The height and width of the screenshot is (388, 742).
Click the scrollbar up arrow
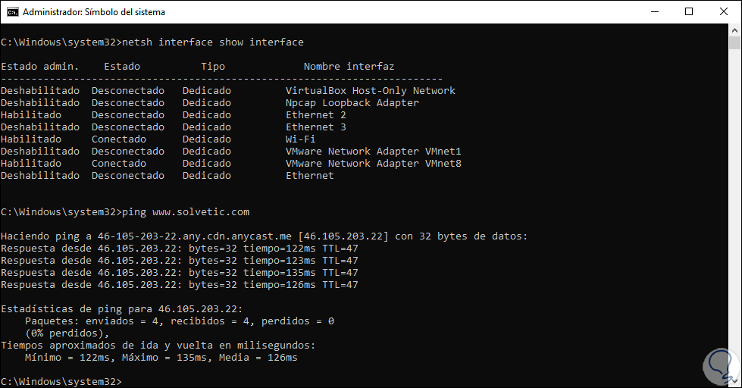(735, 31)
